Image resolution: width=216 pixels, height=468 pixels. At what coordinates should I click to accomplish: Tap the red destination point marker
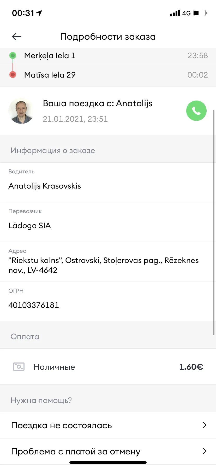(x=13, y=75)
